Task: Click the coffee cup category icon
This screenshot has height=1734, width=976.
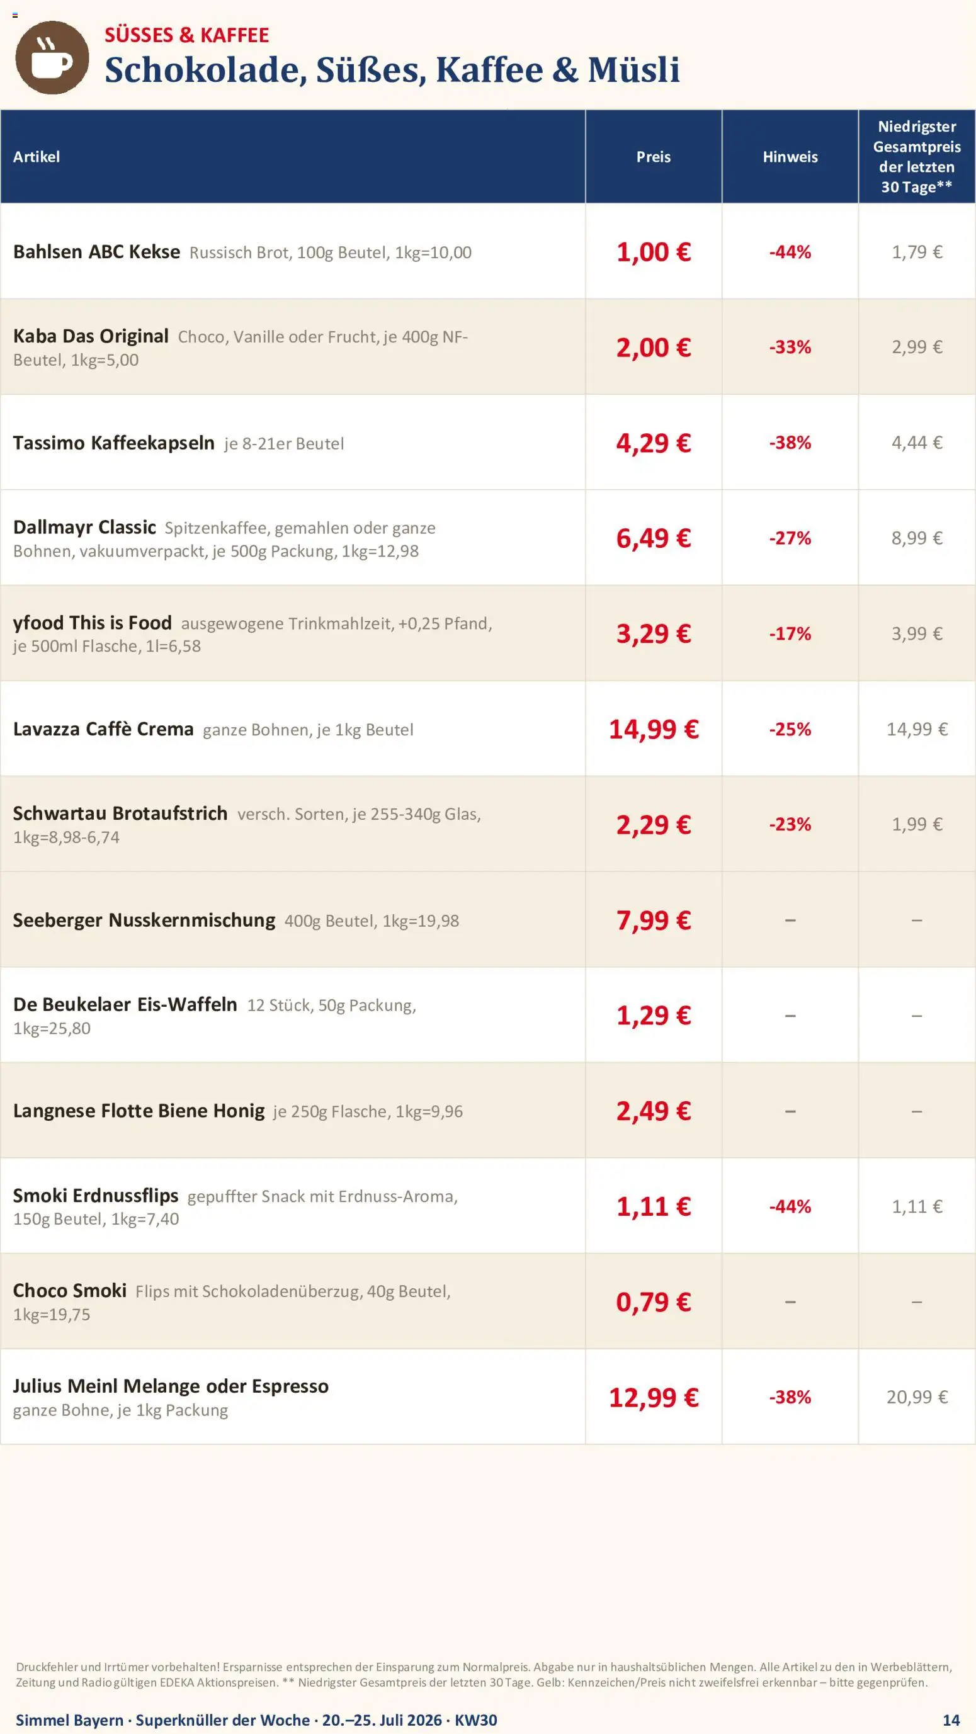Action: (x=52, y=57)
